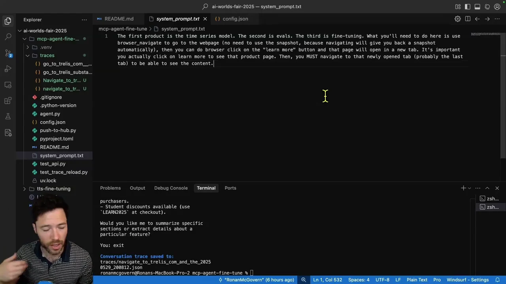
Task: Toggle primary side bar visibility
Action: coord(468,7)
